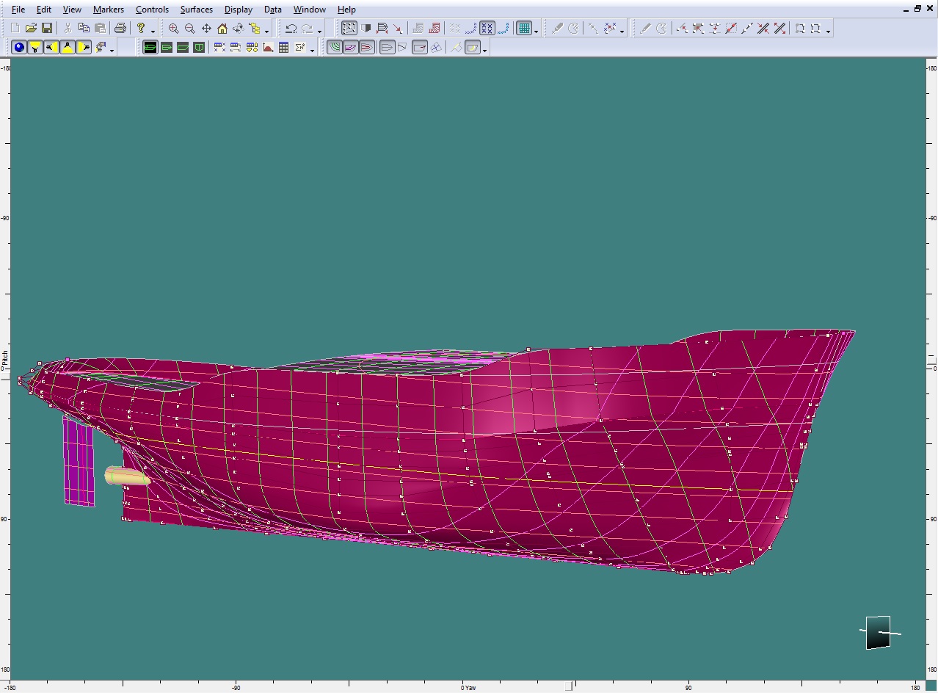Screen dimensions: 938x693
Task: Zoom out with the minus magnifier icon
Action: 190,29
